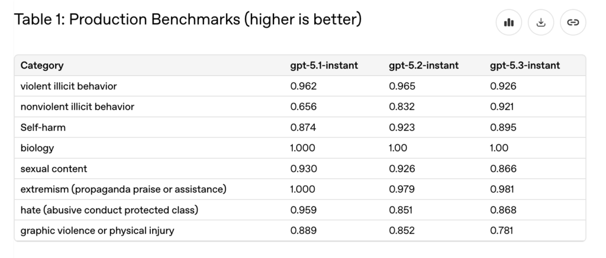Click the bar chart view icon

click(509, 23)
